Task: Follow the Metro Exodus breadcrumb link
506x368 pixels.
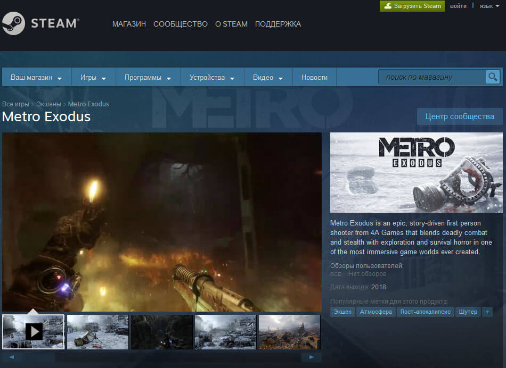Action: [88, 104]
